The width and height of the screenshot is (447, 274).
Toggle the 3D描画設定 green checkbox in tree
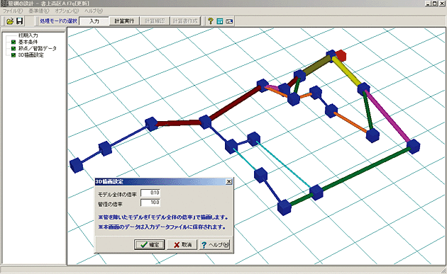coord(13,55)
